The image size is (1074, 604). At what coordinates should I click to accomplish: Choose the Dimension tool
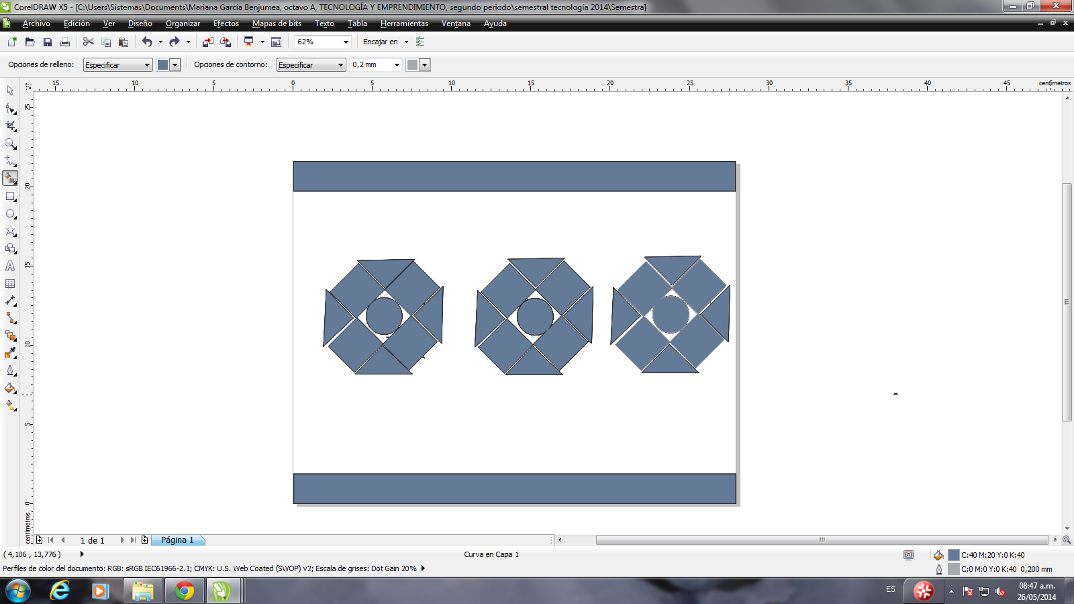[x=10, y=301]
